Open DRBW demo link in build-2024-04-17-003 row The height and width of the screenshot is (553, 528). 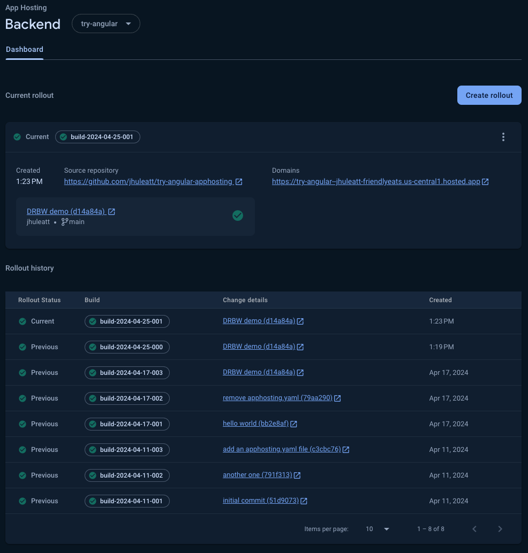coord(259,372)
